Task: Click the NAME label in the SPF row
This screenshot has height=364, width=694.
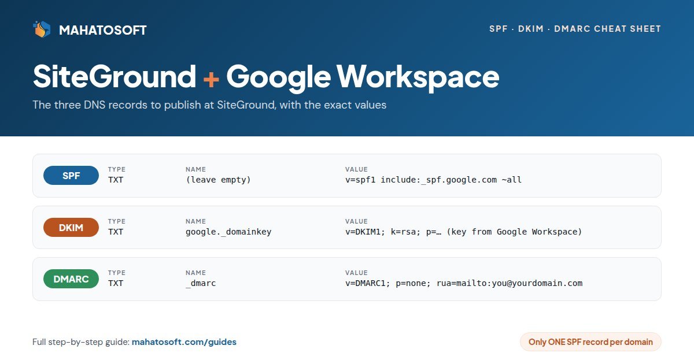Action: pyautogui.click(x=195, y=169)
